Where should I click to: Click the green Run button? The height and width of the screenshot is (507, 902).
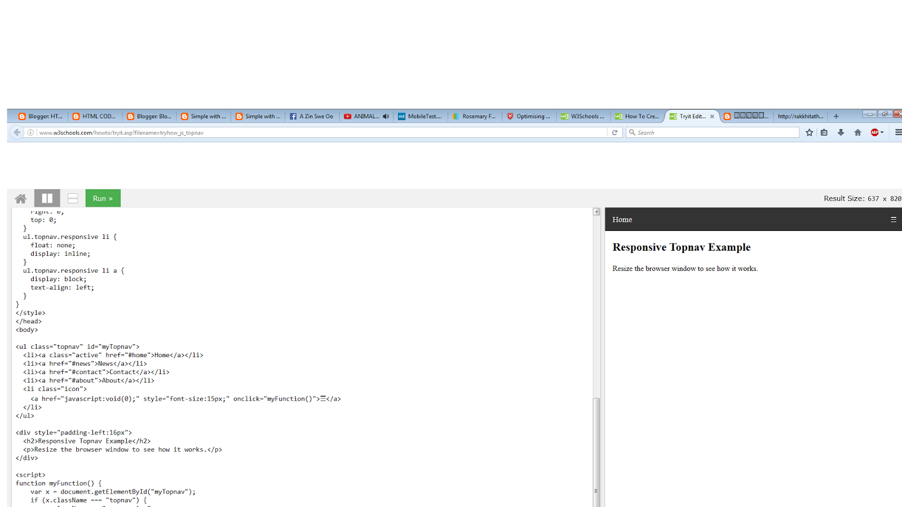click(x=102, y=198)
